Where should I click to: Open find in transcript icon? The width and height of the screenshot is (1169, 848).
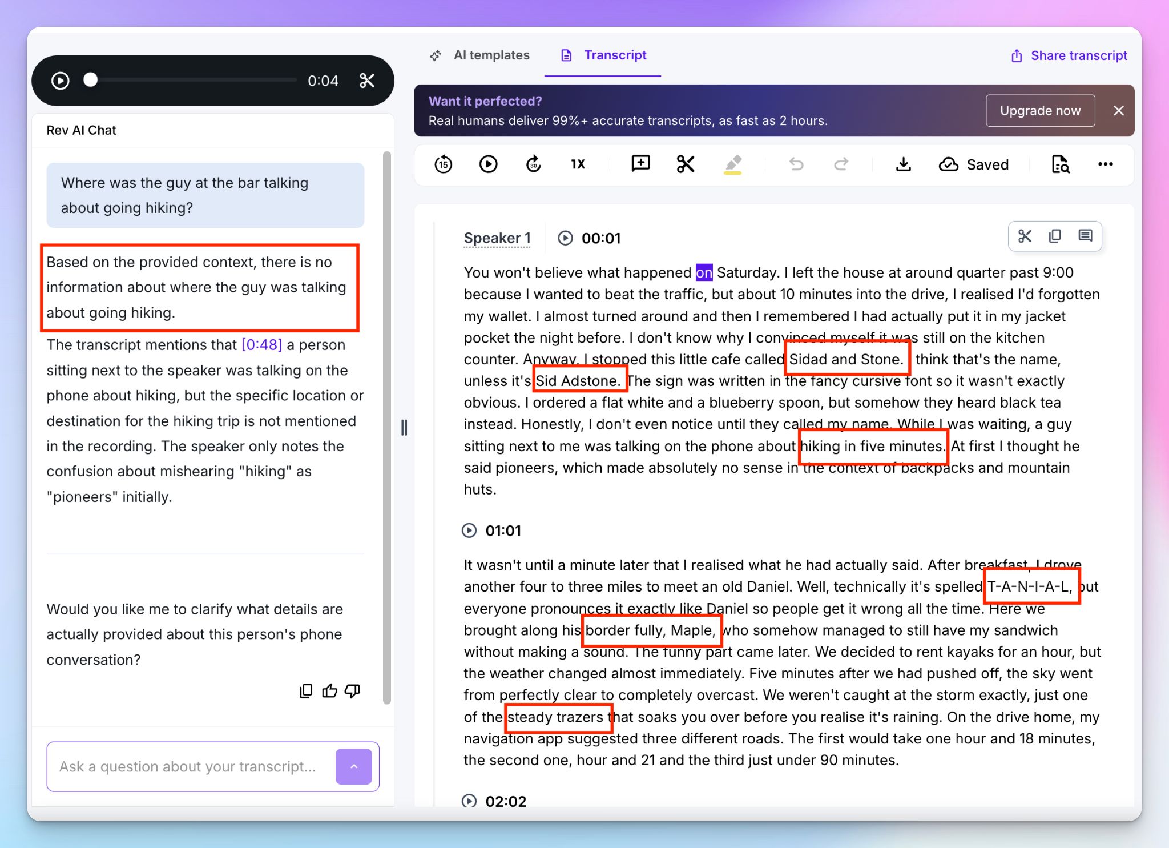click(x=1060, y=164)
